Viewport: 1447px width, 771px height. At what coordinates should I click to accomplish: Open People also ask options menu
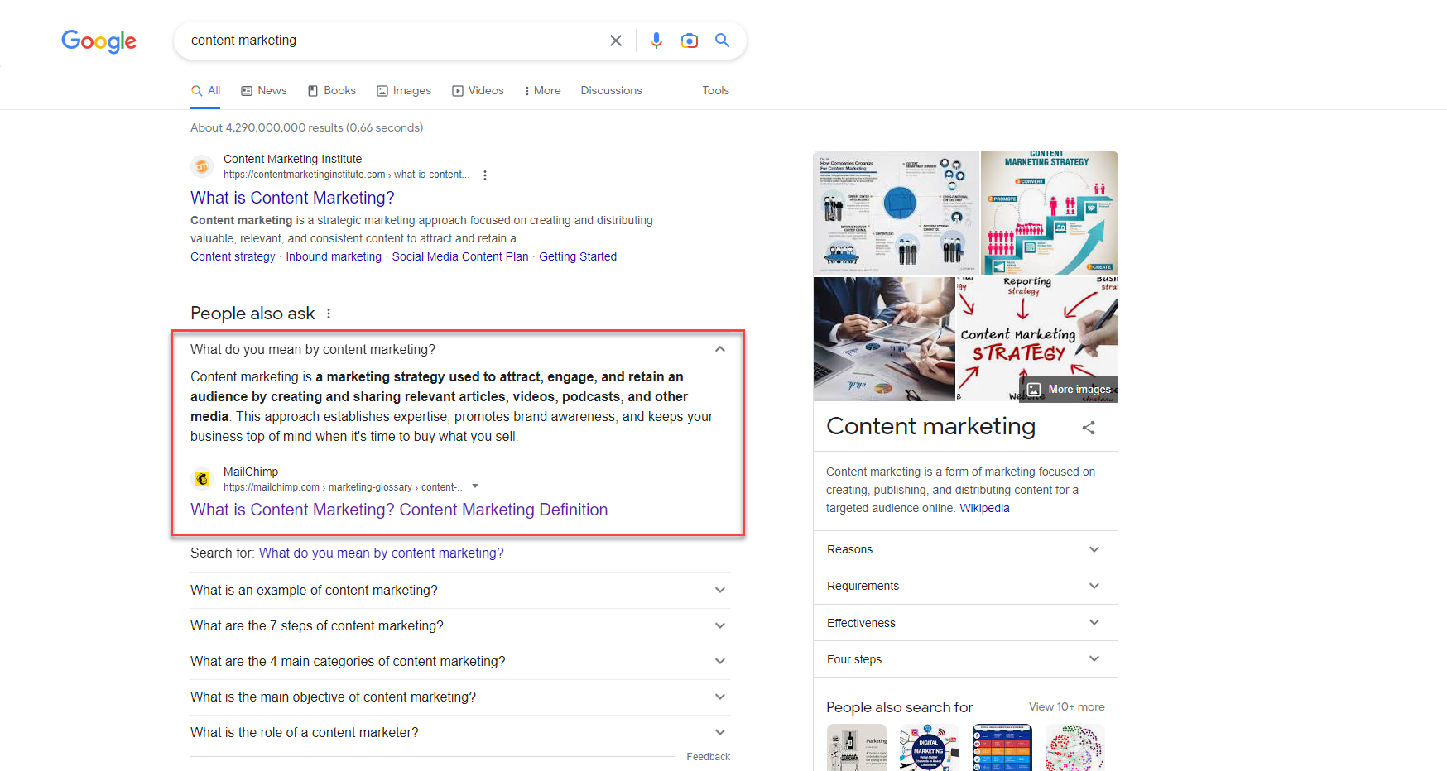tap(329, 314)
